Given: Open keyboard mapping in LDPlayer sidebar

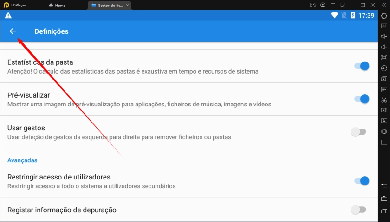Looking at the screenshot, I should (x=384, y=26).
